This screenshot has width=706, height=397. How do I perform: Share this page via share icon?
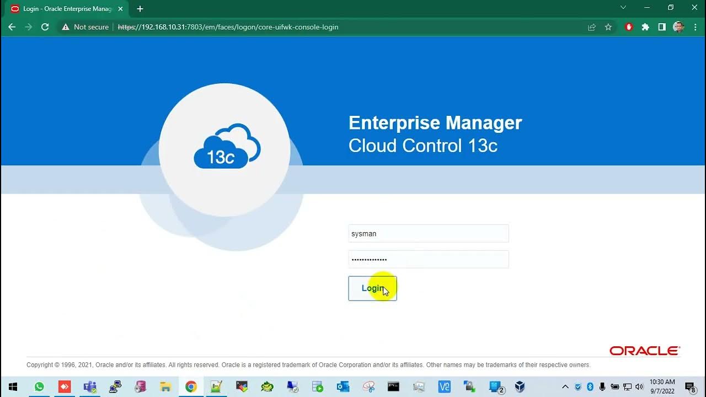point(592,27)
